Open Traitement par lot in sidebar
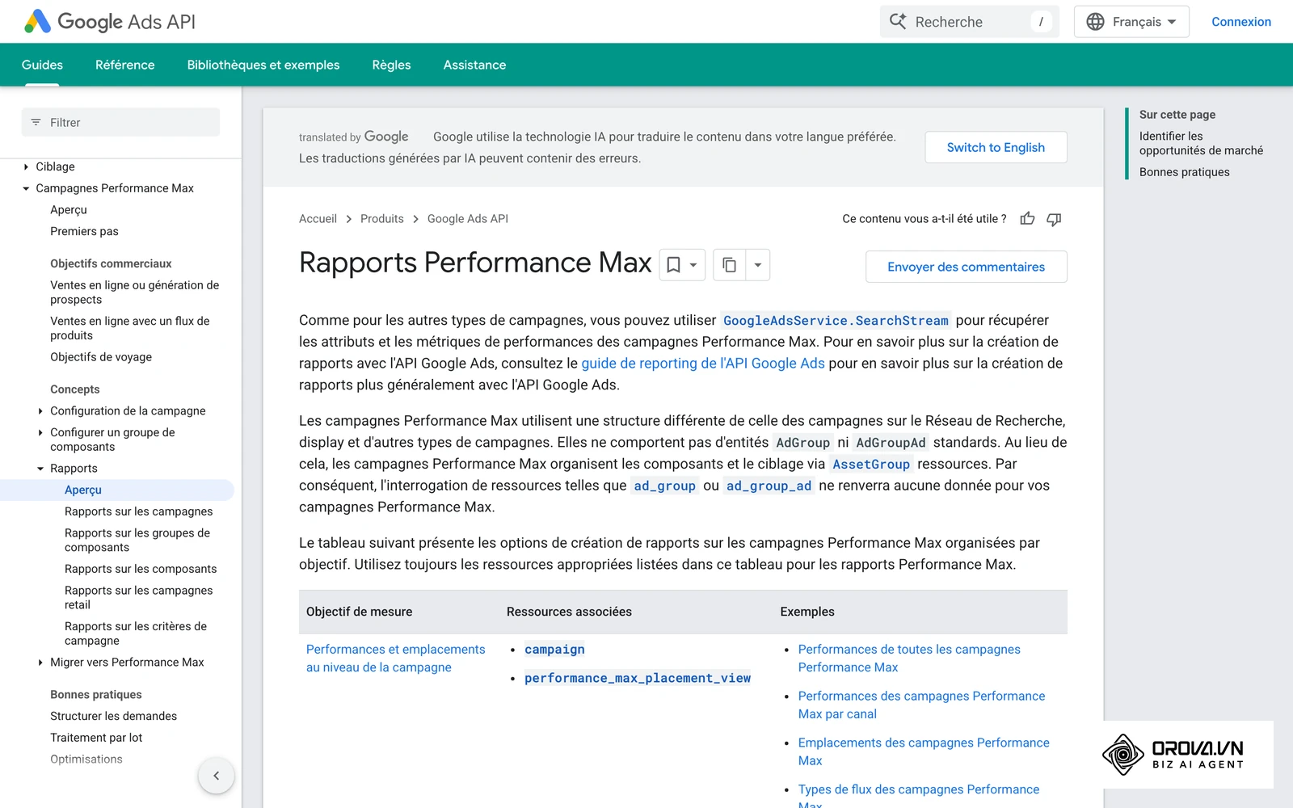This screenshot has height=808, width=1293. [96, 738]
